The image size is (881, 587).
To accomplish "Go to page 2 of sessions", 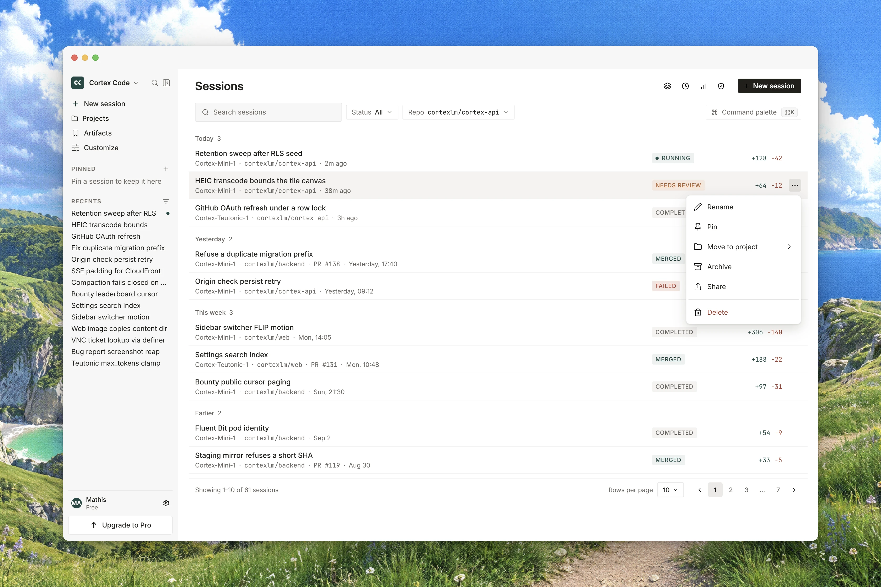I will [731, 490].
